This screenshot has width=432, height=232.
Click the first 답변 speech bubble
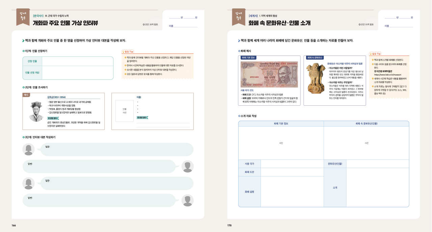click(100, 166)
